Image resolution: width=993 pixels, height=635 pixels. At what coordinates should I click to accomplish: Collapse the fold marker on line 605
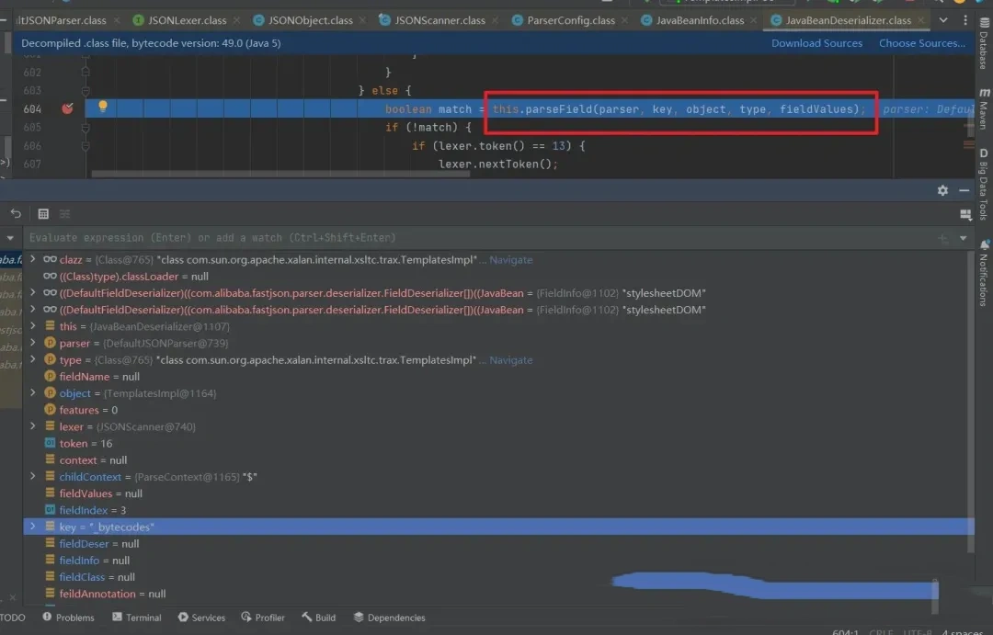86,127
